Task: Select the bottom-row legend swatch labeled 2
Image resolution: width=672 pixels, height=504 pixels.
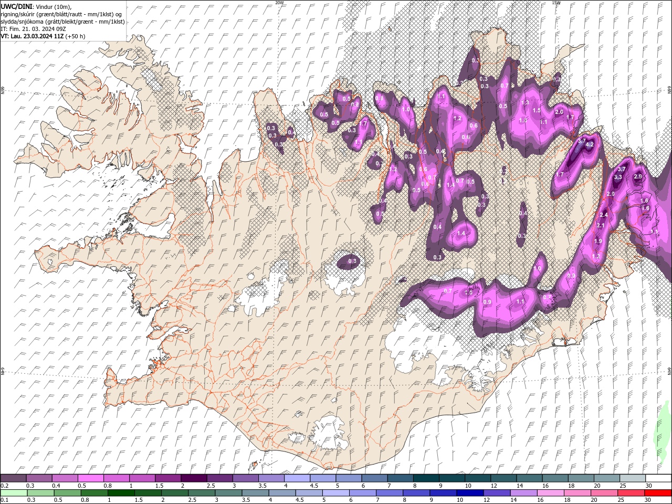Action: click(x=174, y=492)
